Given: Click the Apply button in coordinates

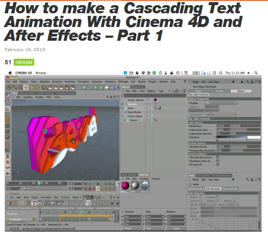Looking at the screenshot, I should pos(176,229).
